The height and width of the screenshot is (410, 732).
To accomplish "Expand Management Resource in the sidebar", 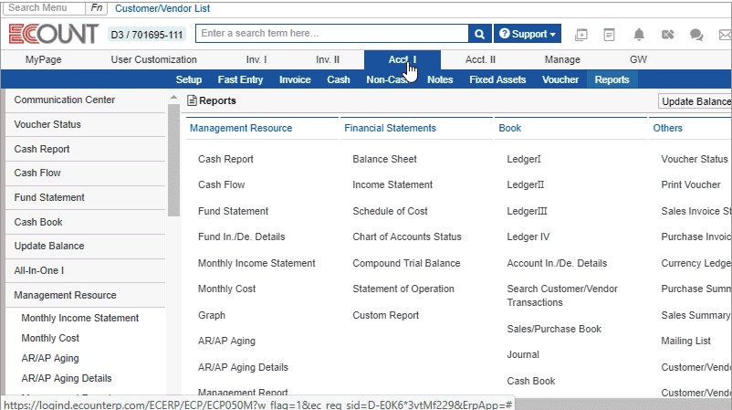I will 65,295.
